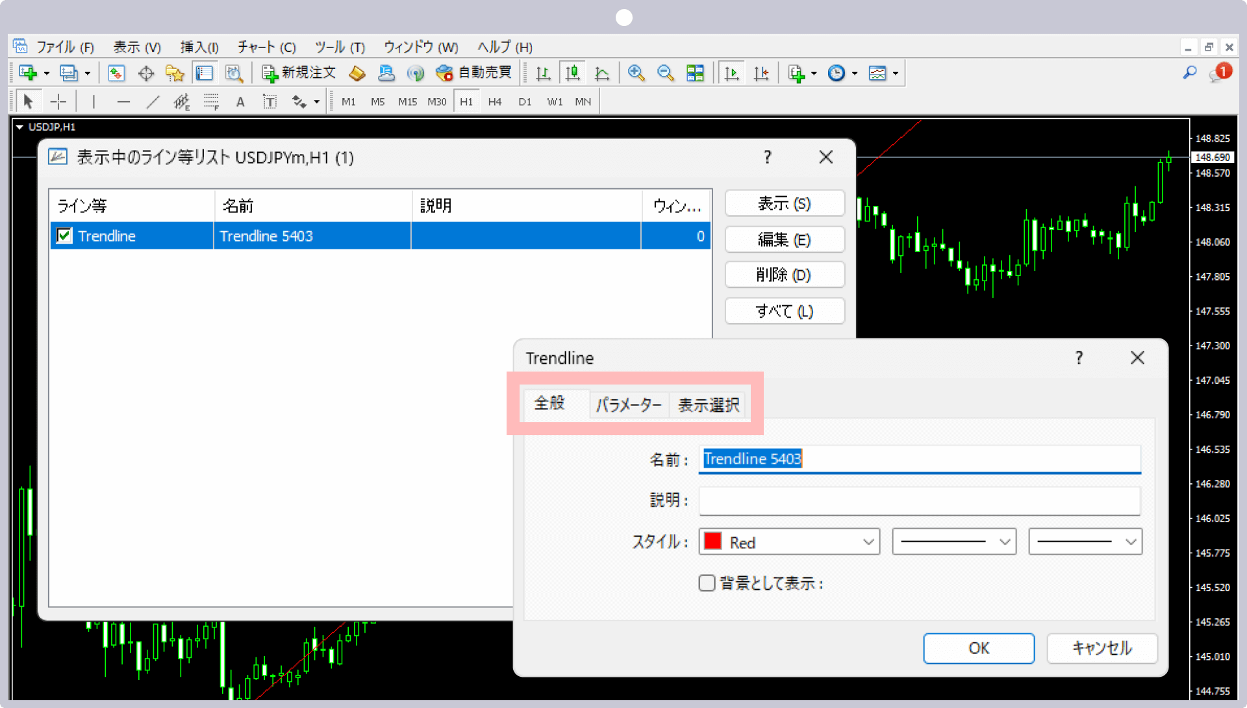The width and height of the screenshot is (1247, 708).
Task: Enable 背景として表示 checkbox
Action: tap(707, 583)
